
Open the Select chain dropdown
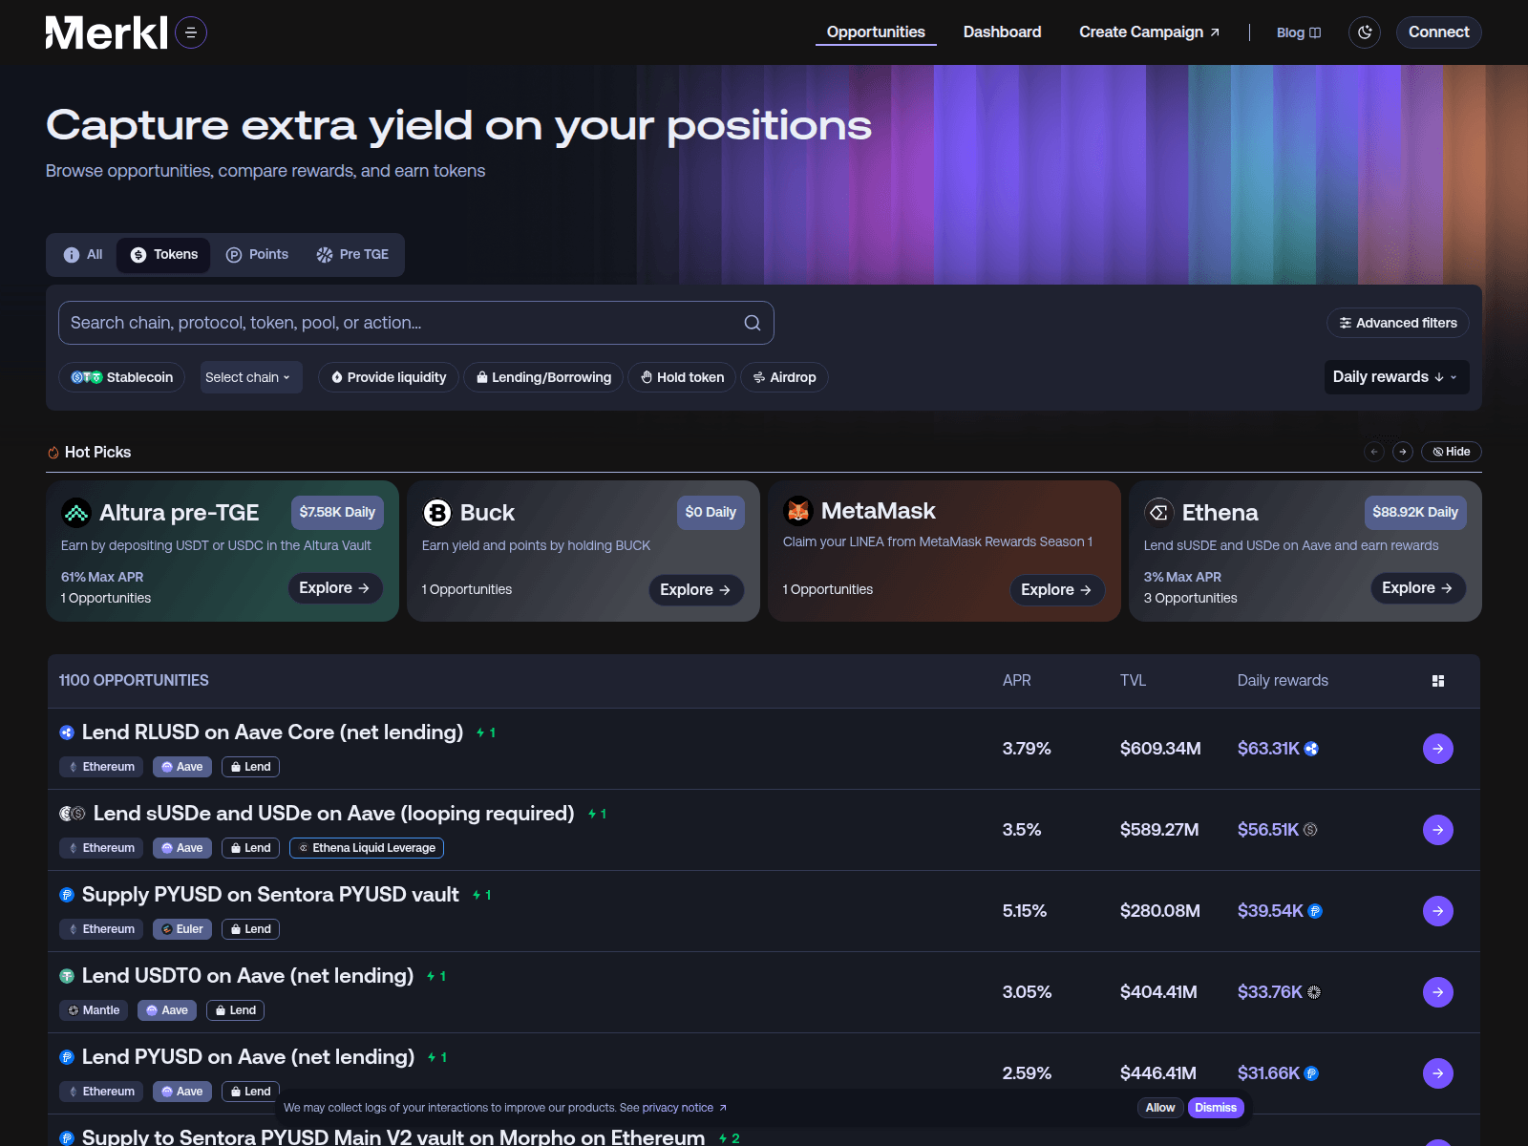pyautogui.click(x=251, y=377)
